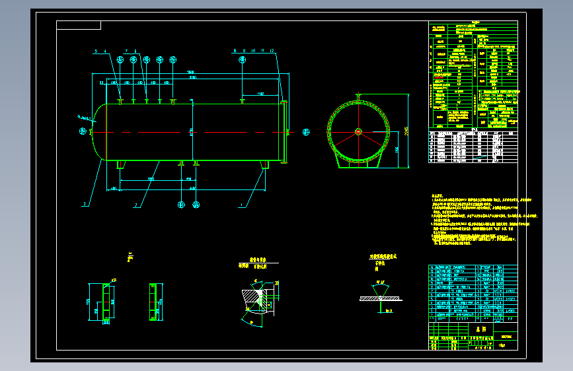Select part callout number 7 above tank
The image size is (573, 371).
[x=126, y=51]
